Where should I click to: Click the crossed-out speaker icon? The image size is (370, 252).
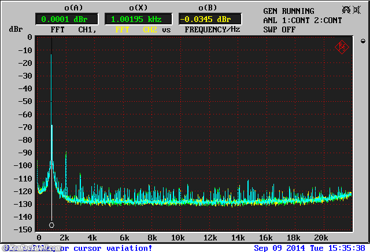point(357,10)
